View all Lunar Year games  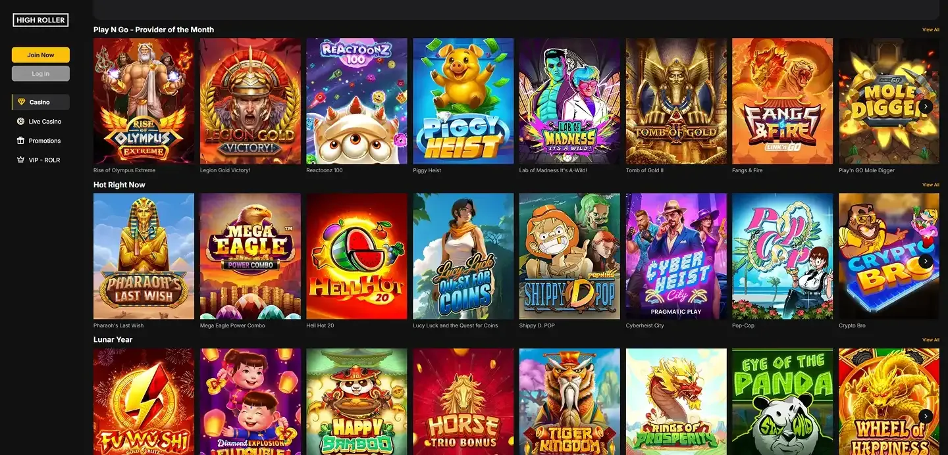pos(930,340)
